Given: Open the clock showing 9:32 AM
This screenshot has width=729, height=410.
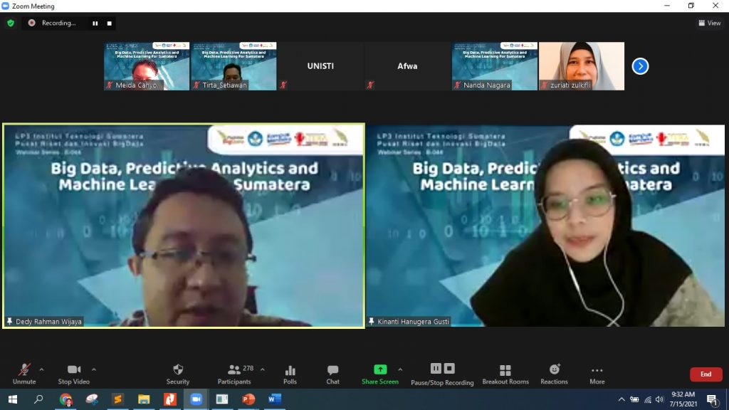Looking at the screenshot, I should tap(683, 399).
